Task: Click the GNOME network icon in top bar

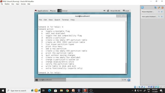Action: (108, 11)
